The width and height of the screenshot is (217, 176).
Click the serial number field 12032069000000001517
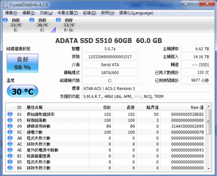click(x=110, y=57)
